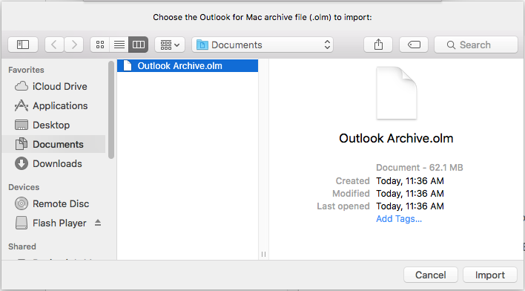The width and height of the screenshot is (525, 291).
Task: Open the item arrangement dropdown
Action: [170, 45]
